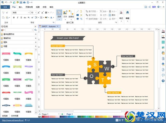
Task: Open the font size 10 dropdown
Action: click(x=36, y=13)
